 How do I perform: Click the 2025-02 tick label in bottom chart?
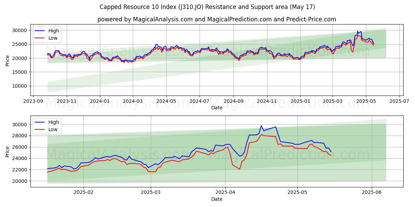84,193
